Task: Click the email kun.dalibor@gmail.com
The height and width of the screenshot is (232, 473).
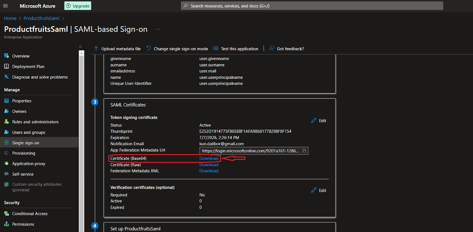Action: click(x=222, y=144)
